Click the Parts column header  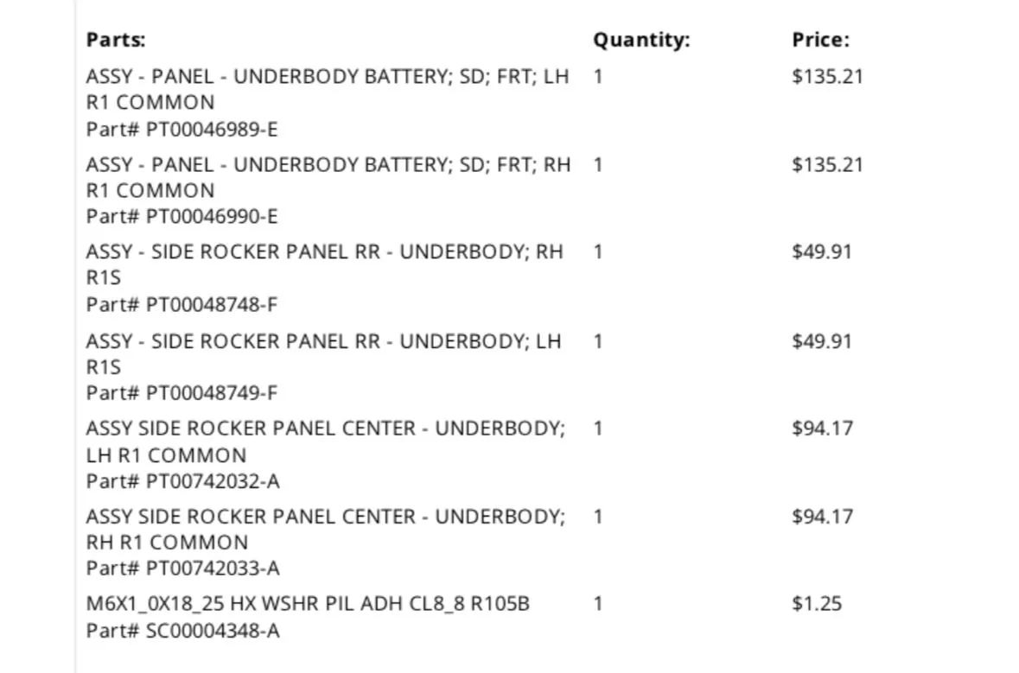116,41
